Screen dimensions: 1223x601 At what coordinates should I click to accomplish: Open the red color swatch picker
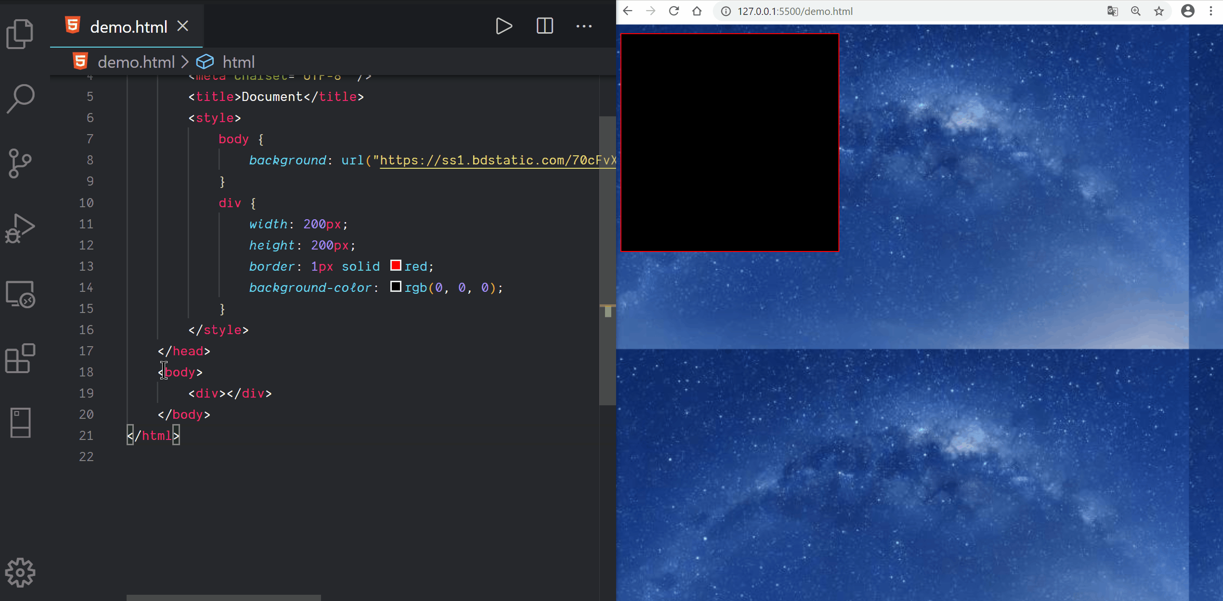[396, 265]
